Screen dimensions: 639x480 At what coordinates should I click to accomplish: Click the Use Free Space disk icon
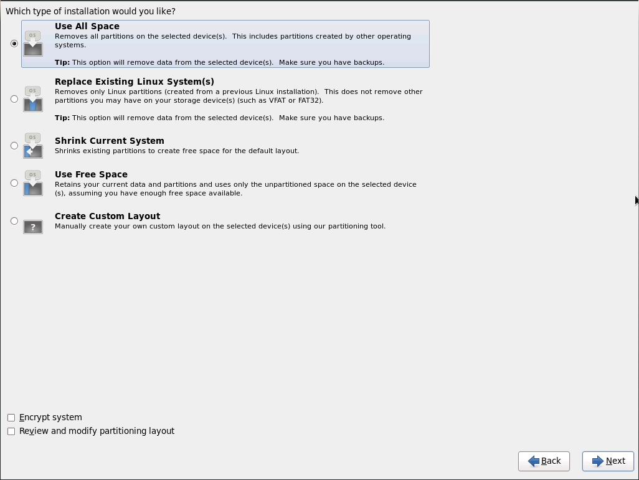coord(33,183)
